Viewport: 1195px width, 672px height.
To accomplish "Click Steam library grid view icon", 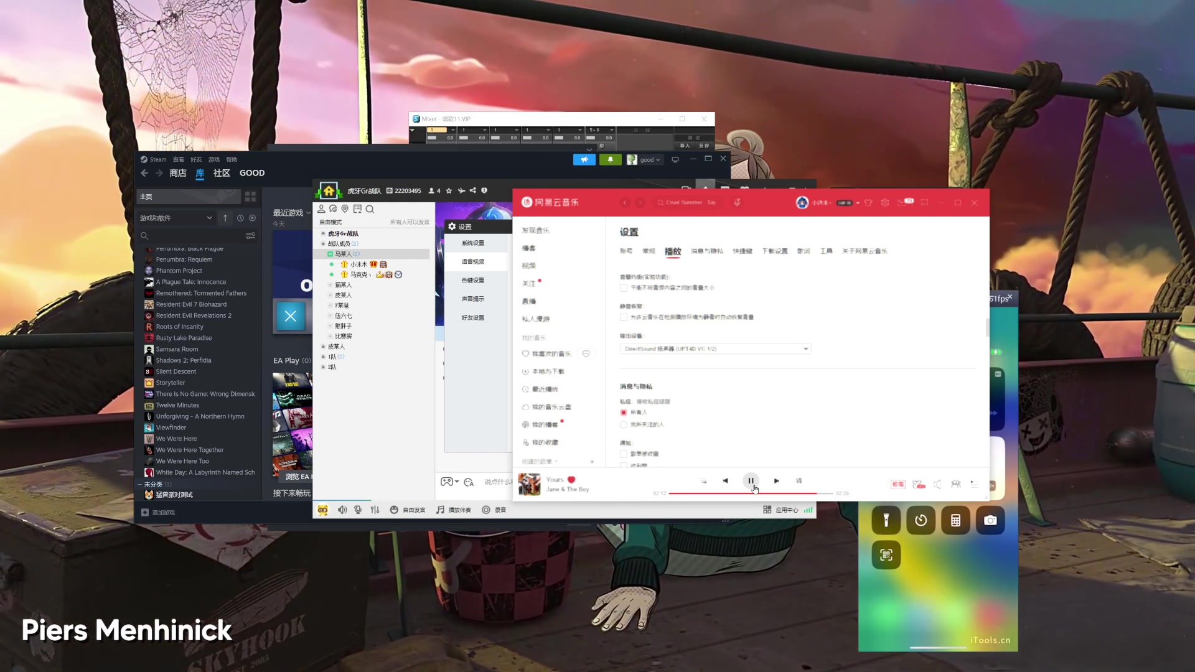I will [250, 197].
